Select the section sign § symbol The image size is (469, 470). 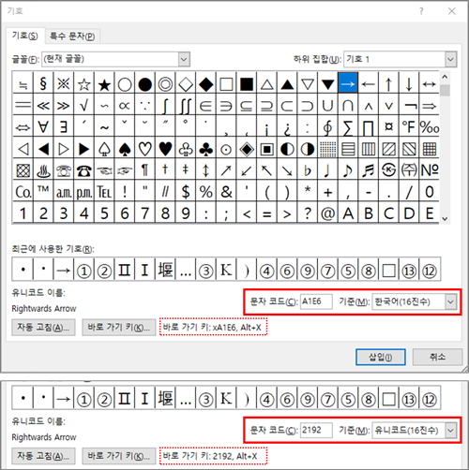pos(43,83)
